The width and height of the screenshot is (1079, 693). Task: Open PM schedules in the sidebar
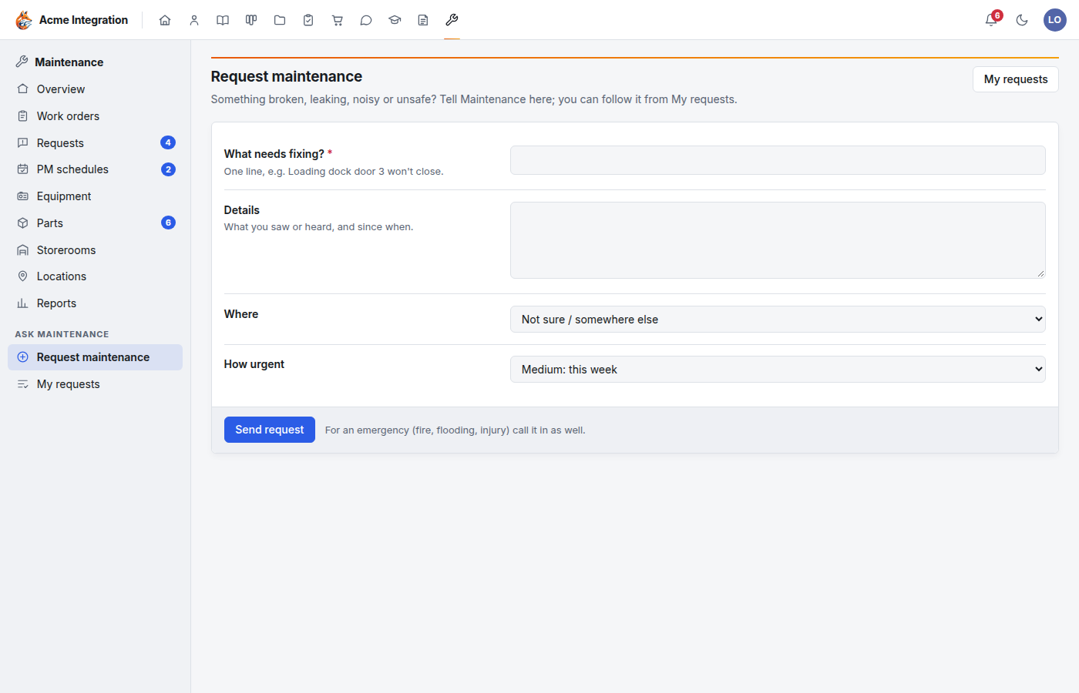click(x=96, y=169)
